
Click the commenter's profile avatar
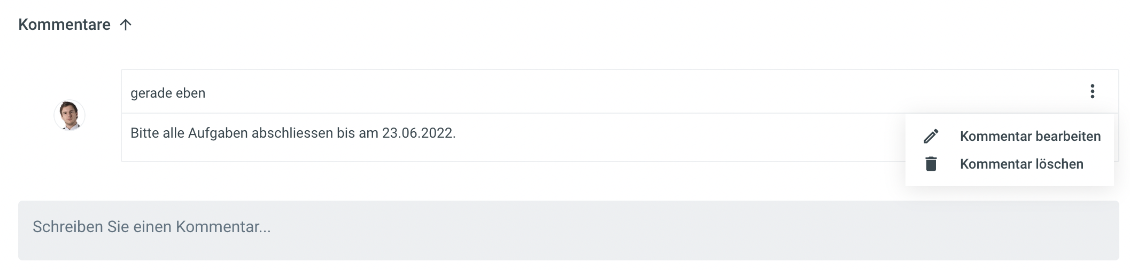click(69, 115)
